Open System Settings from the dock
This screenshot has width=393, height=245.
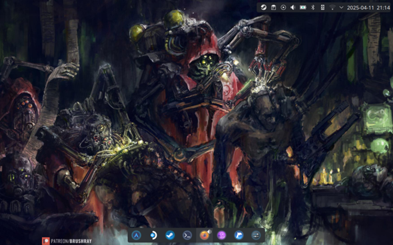pos(256,235)
